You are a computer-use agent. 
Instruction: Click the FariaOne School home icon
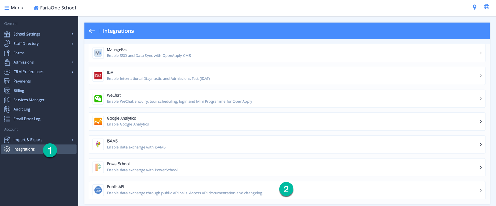[36, 8]
